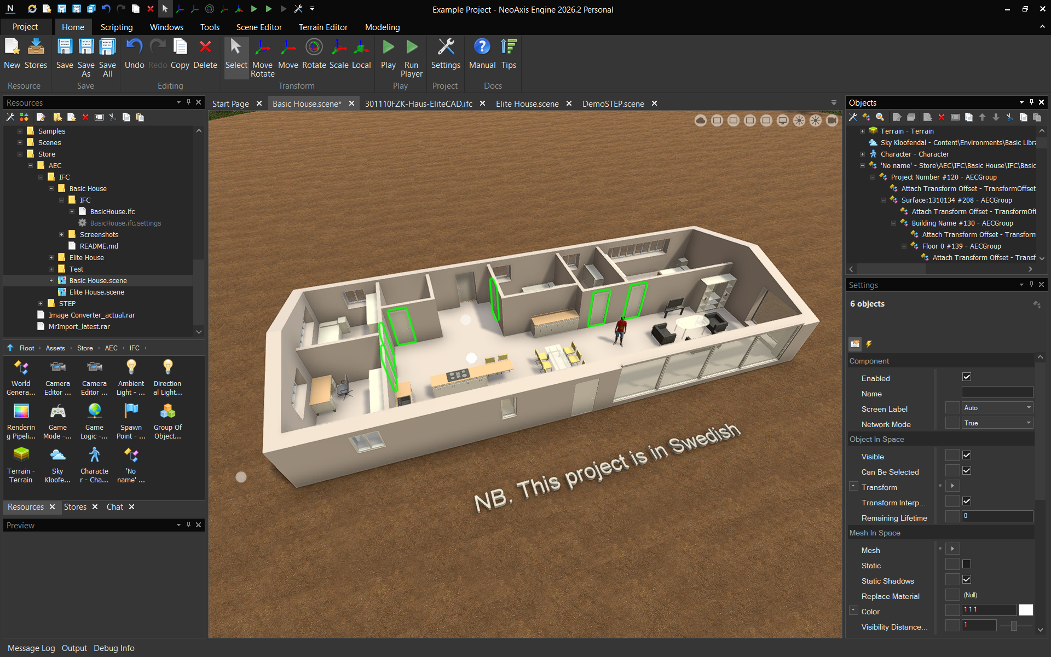Screen dimensions: 1051x657
Task: Open the Manual help icon
Action: (x=482, y=54)
